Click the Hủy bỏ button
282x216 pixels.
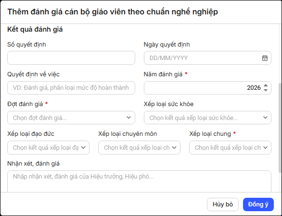tap(223, 204)
